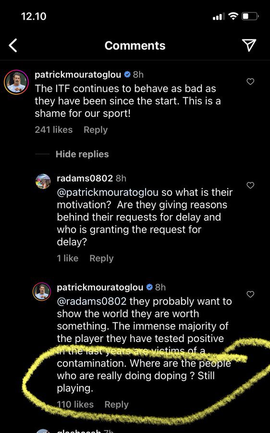Open radams0802 username link

(85, 178)
